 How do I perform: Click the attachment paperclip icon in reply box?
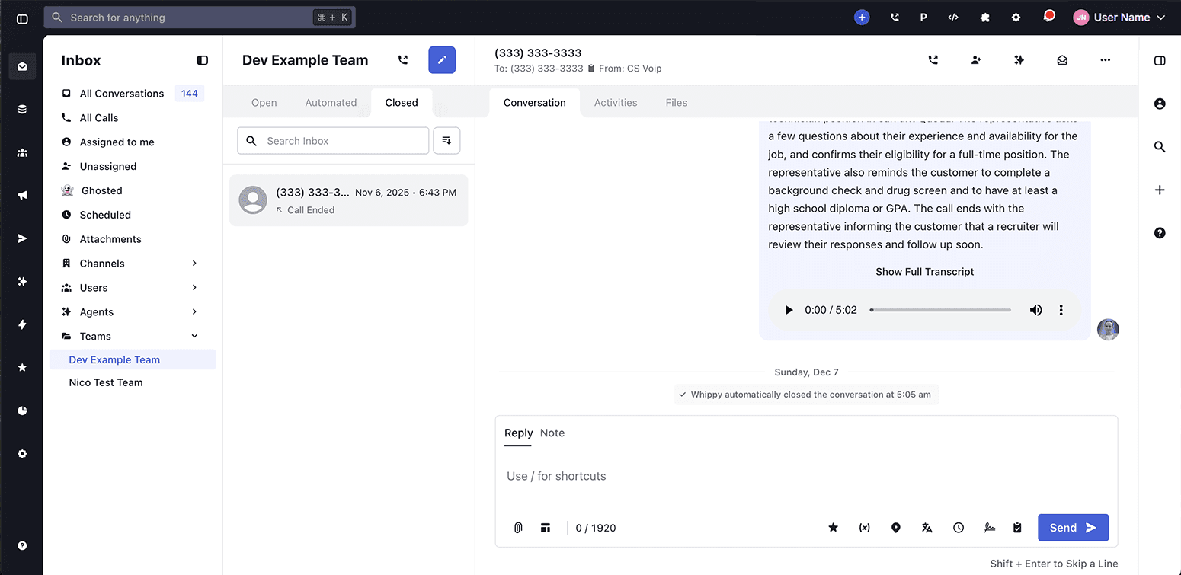point(517,527)
